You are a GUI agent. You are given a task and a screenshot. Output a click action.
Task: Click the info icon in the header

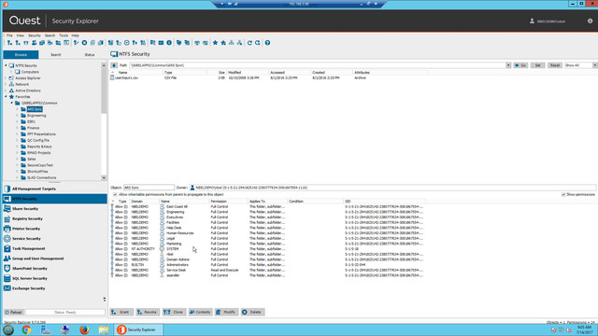590,21
